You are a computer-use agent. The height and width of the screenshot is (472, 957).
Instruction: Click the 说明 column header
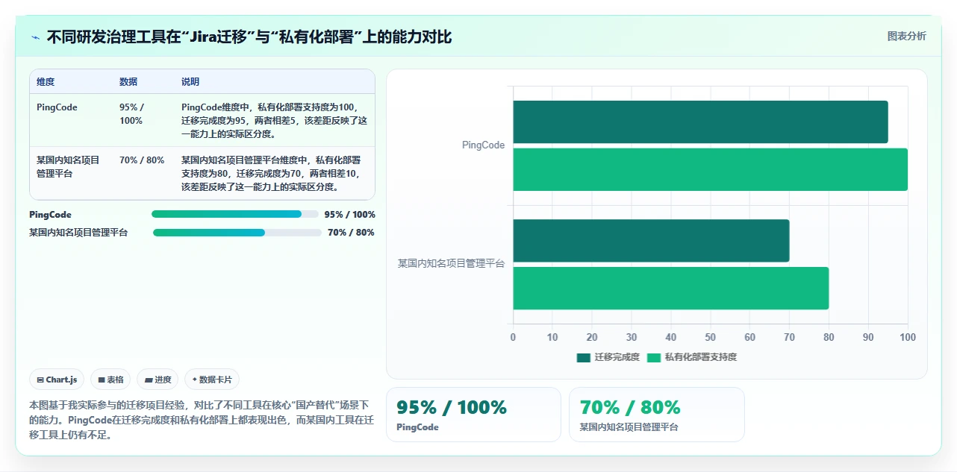(190, 81)
